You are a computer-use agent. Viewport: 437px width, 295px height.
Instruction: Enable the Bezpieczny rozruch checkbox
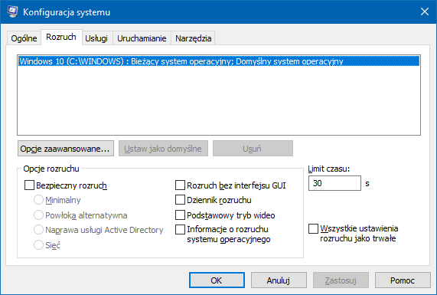29,185
